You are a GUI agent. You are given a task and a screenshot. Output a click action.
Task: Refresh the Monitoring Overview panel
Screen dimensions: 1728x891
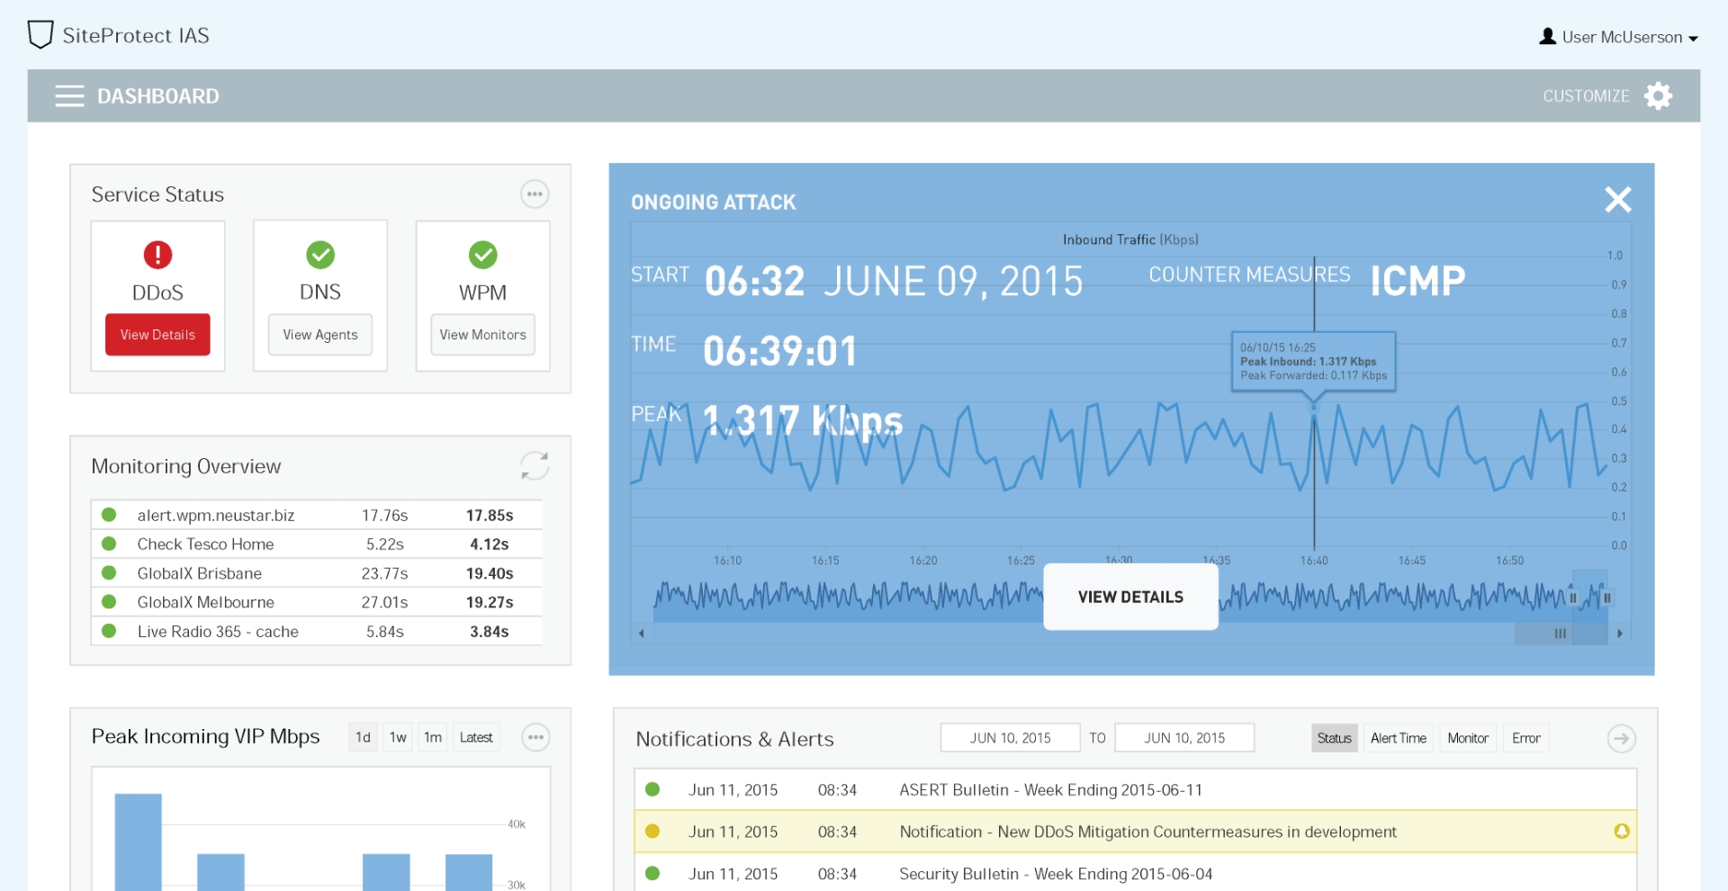[x=535, y=466]
